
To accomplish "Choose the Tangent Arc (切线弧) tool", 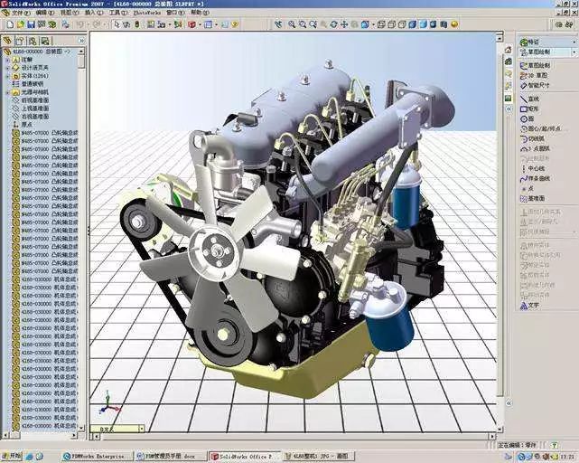I will [x=532, y=138].
